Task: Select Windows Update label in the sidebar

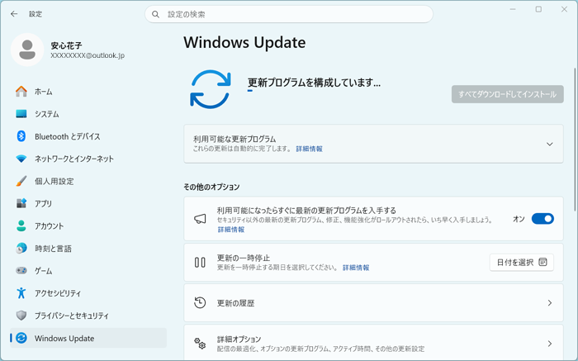Action: 64,338
